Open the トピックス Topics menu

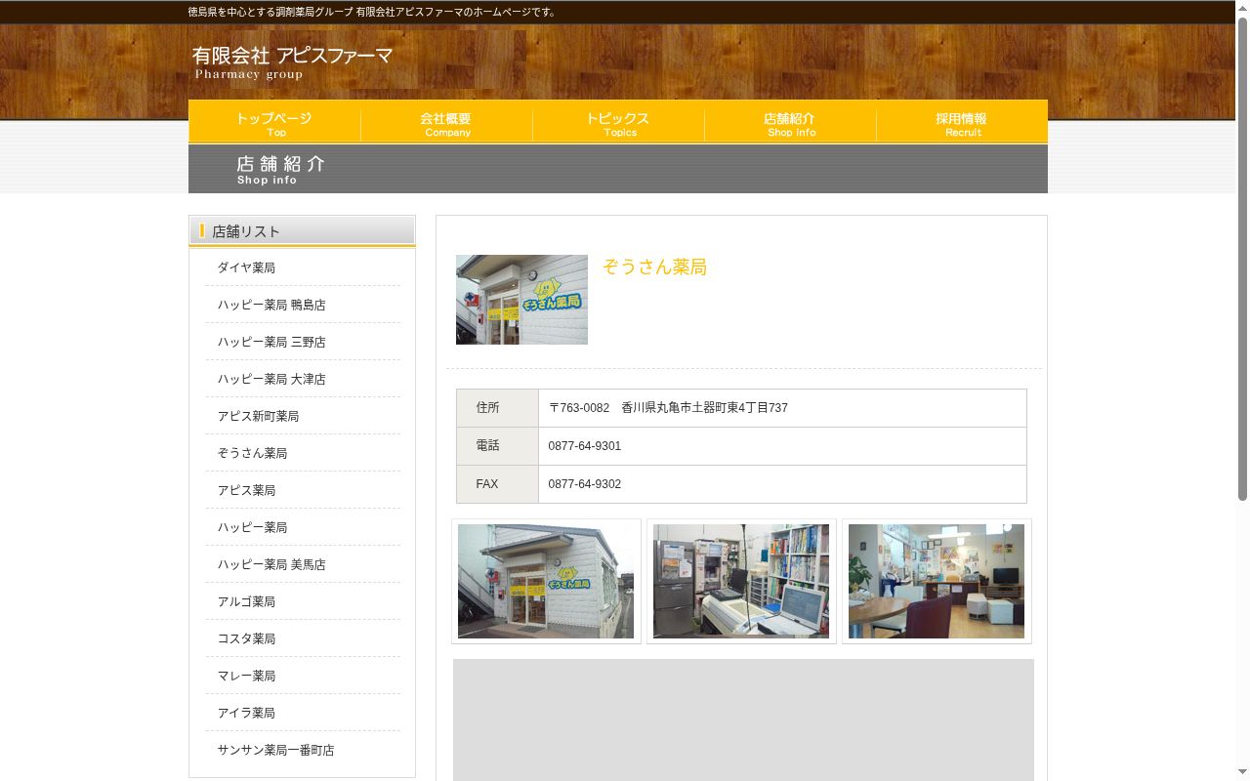tap(618, 122)
